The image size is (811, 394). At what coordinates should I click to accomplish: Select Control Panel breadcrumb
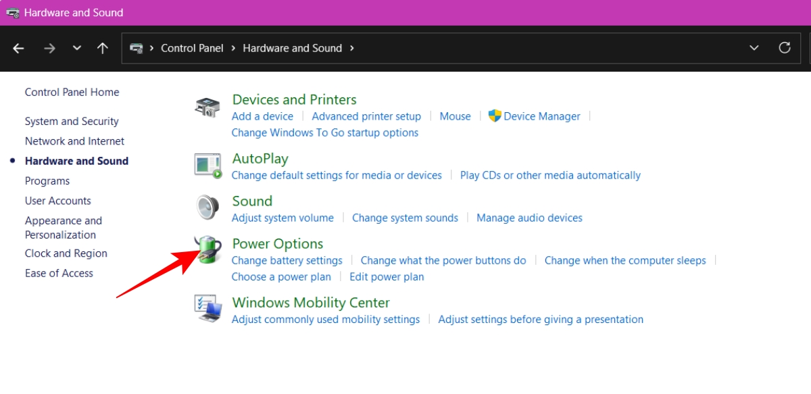point(193,48)
